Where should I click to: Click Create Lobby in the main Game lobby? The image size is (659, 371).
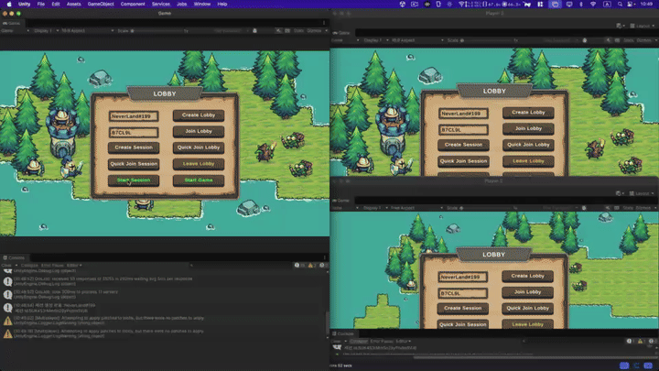pyautogui.click(x=199, y=115)
